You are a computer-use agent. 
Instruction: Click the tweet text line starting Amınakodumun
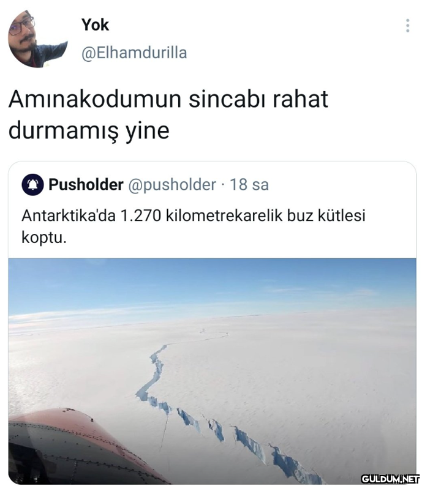coord(168,99)
